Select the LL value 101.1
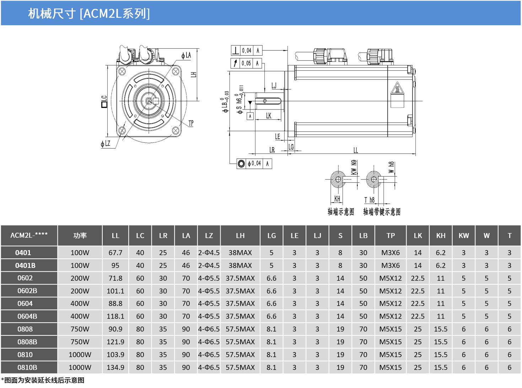522x388 pixels. (115, 291)
